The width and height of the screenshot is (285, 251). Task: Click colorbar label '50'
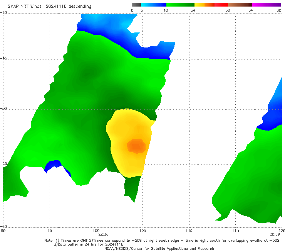[228, 10]
